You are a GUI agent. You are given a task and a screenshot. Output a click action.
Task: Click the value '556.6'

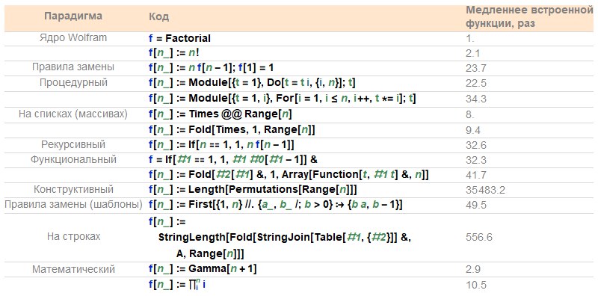coord(478,237)
